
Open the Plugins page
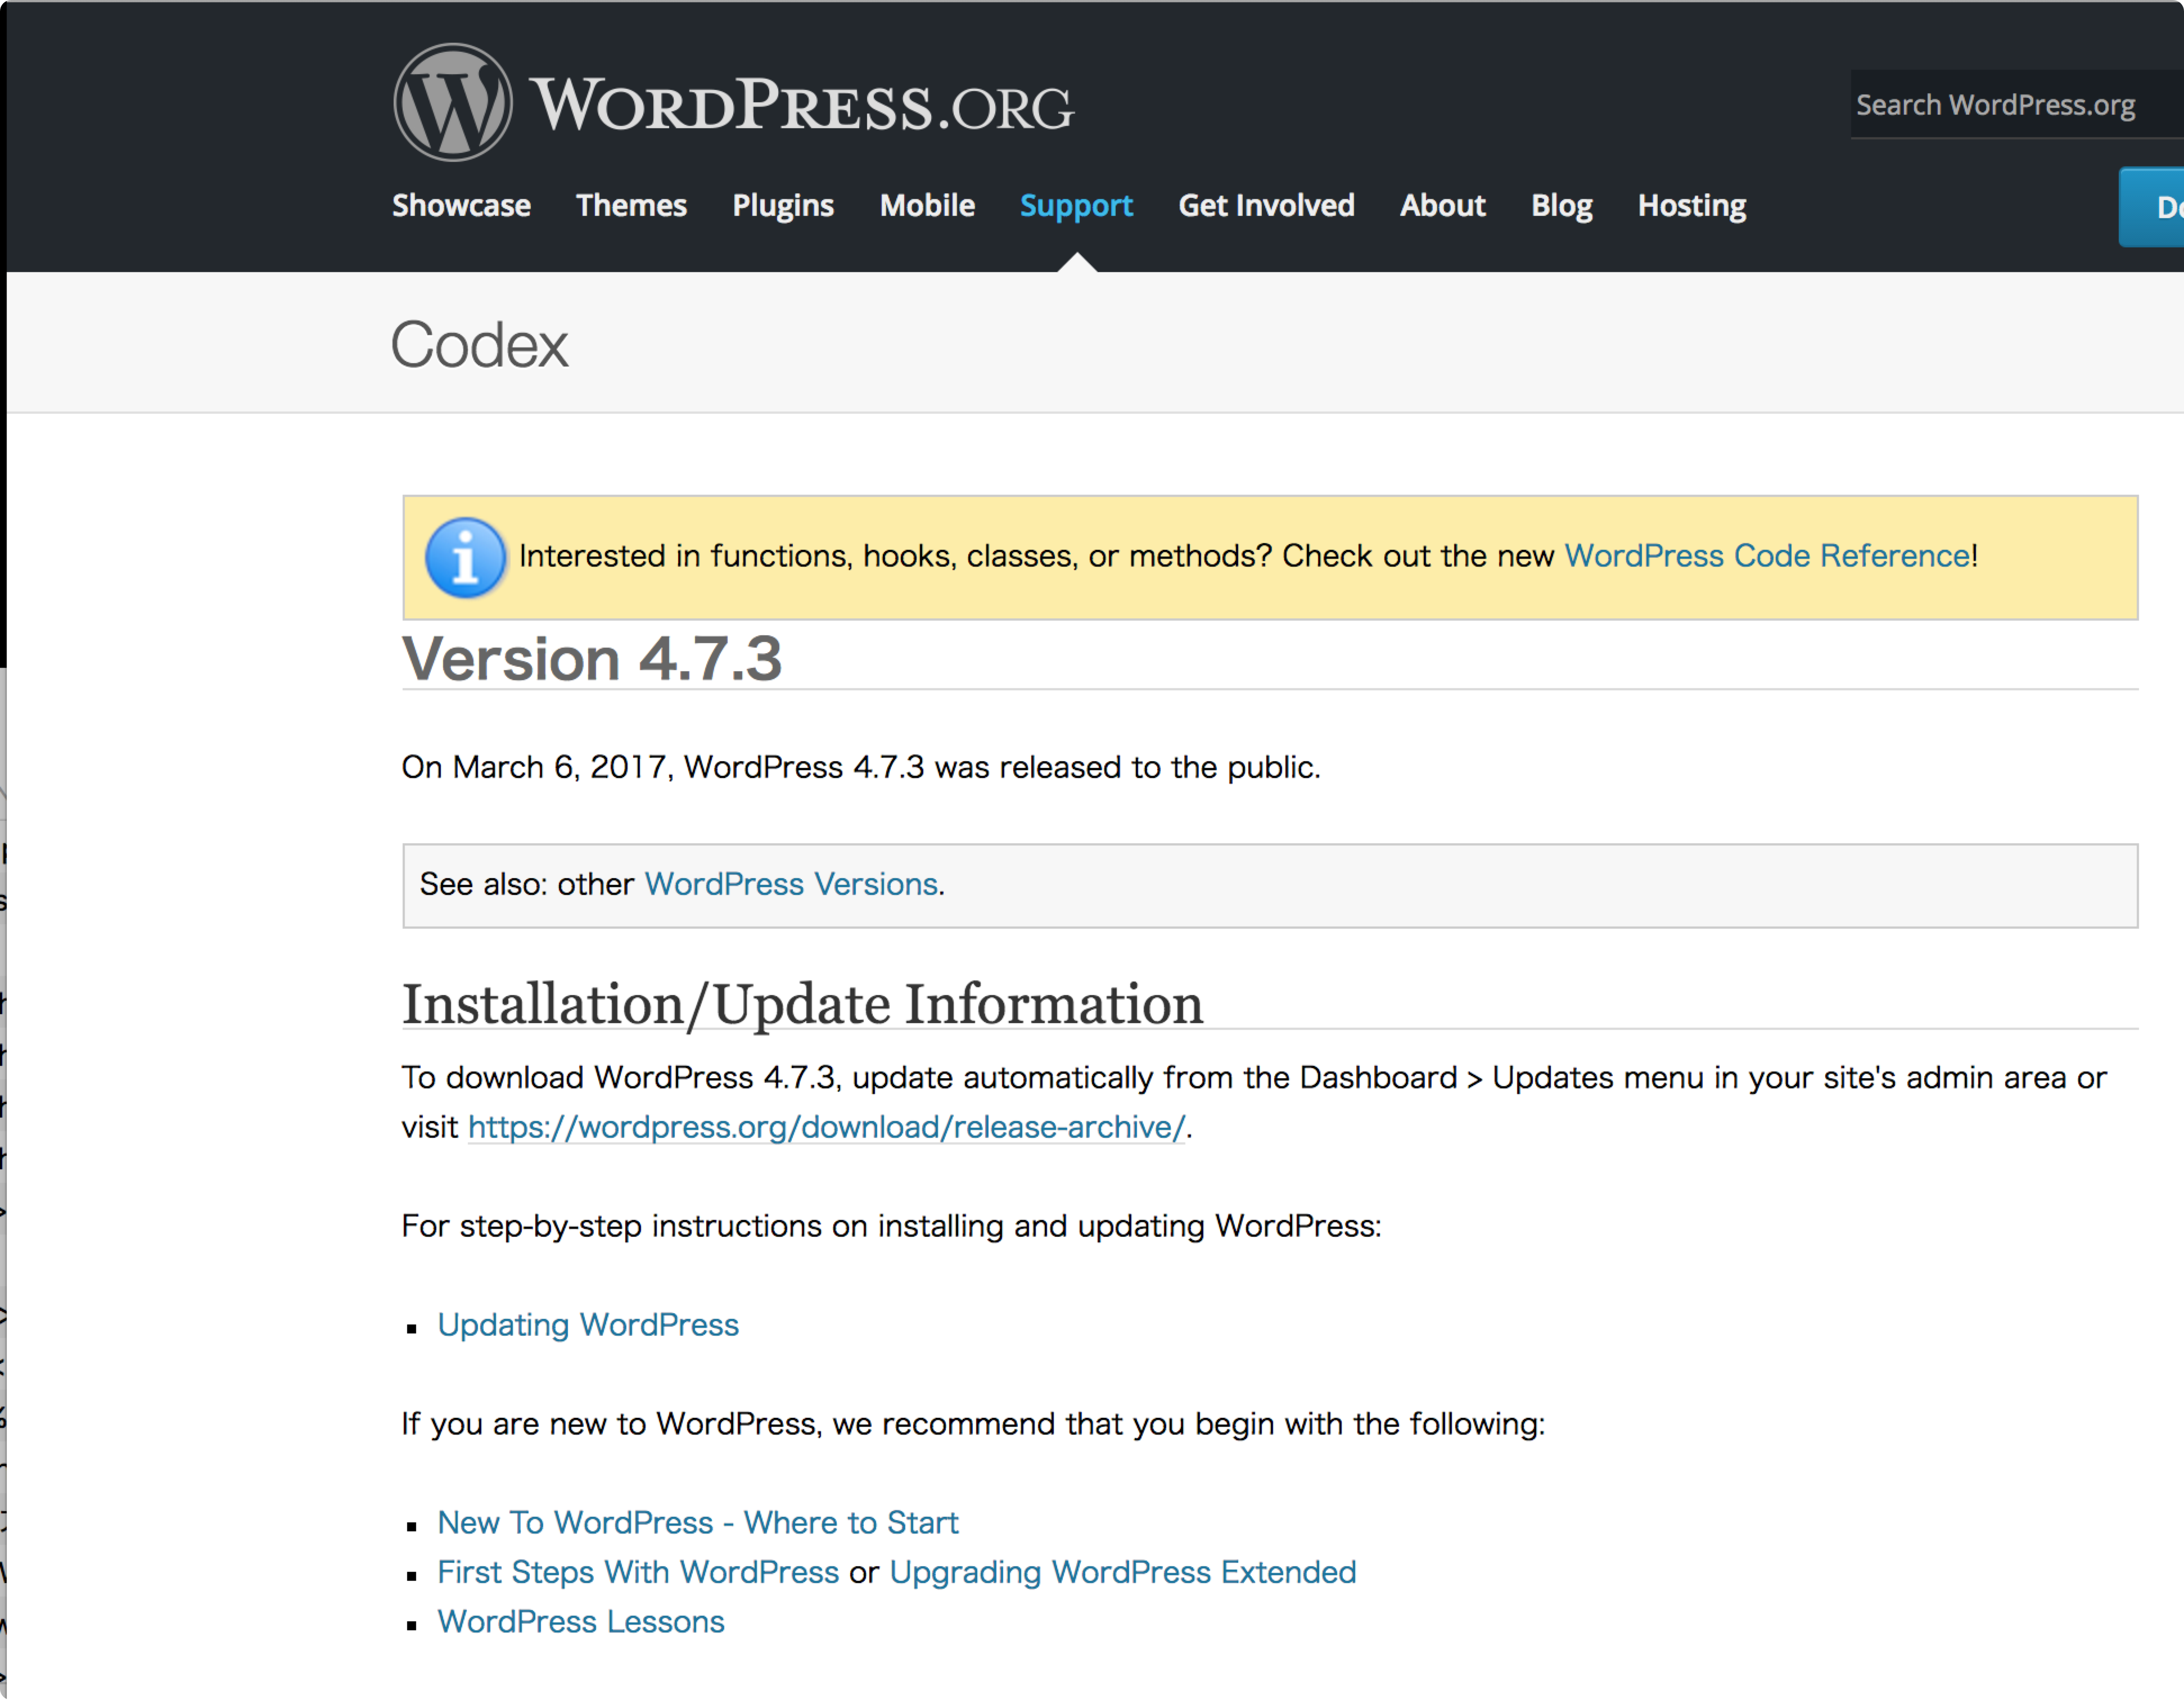point(782,206)
